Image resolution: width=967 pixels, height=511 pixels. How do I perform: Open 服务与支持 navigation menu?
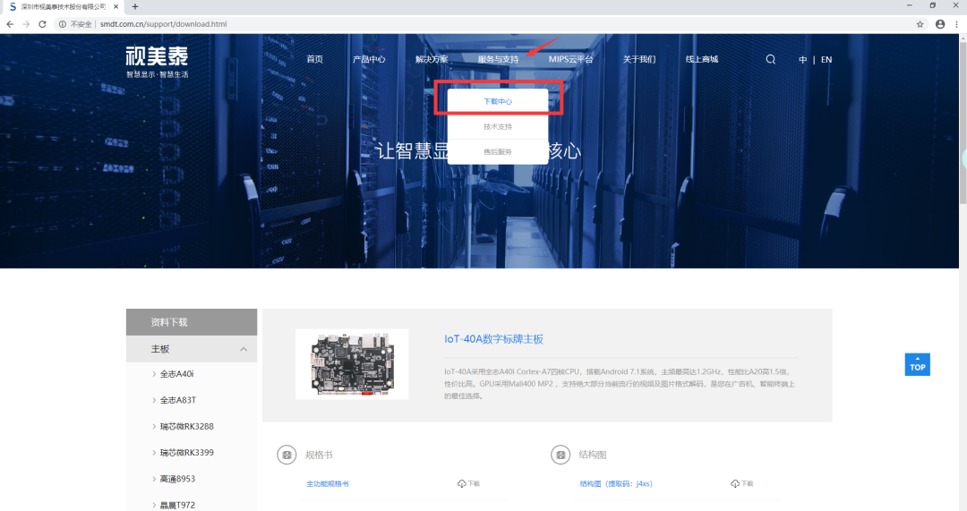coord(499,59)
